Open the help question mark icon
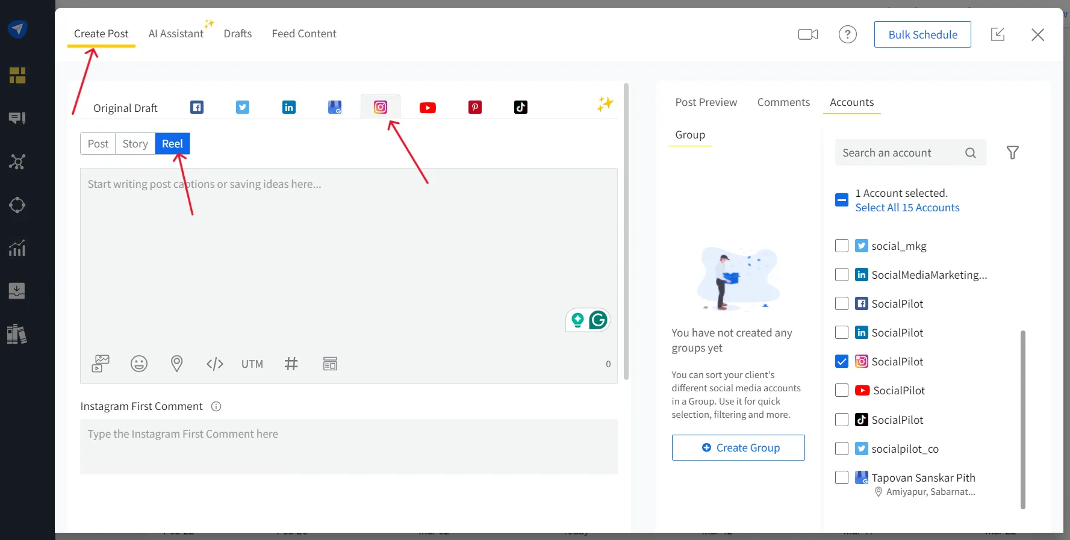This screenshot has height=540, width=1070. pos(847,35)
